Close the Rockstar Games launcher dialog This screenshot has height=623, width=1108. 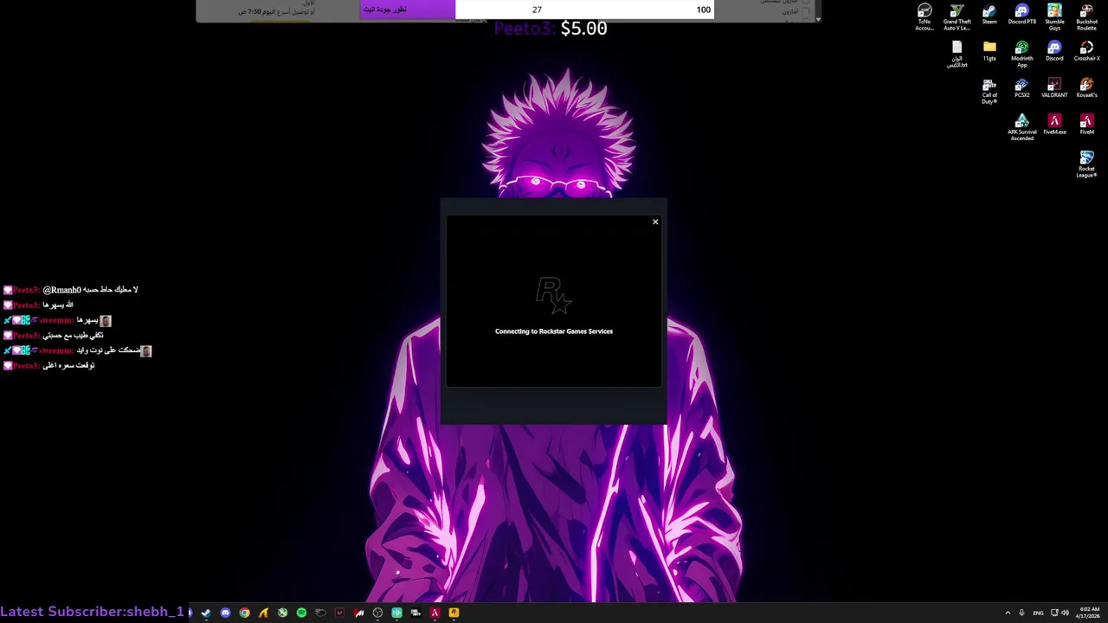(655, 222)
